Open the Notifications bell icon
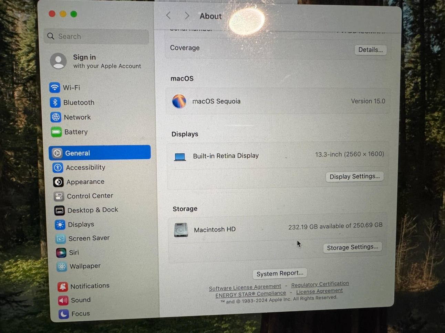 [x=63, y=287]
